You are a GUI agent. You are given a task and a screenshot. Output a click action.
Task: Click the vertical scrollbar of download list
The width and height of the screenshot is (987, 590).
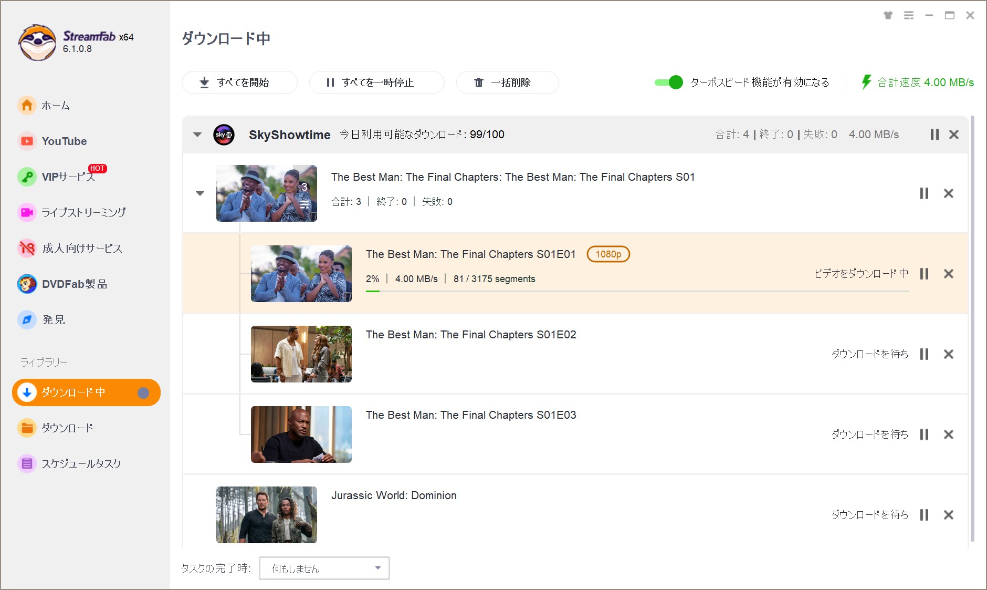click(972, 328)
